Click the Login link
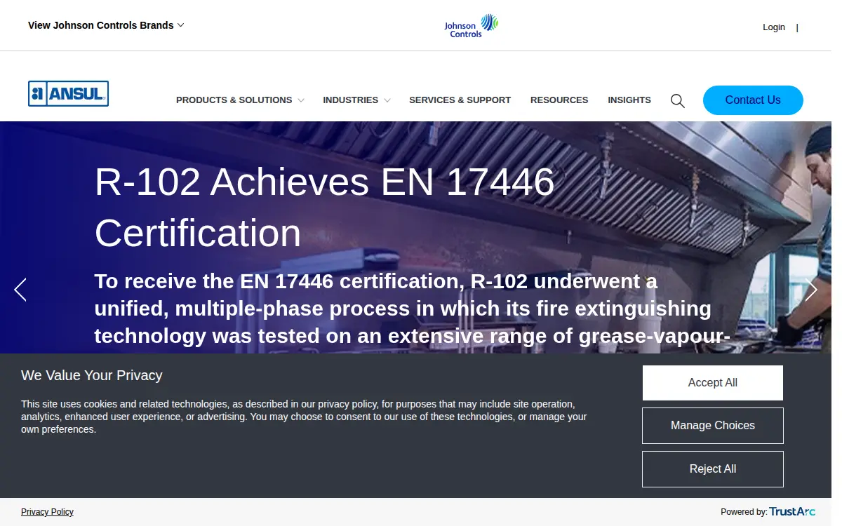The height and width of the screenshot is (526, 842). [774, 27]
